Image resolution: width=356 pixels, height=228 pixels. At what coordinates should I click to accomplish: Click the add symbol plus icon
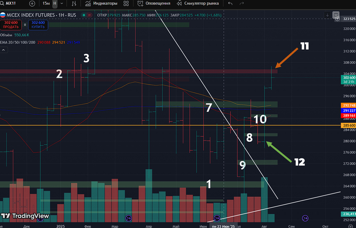coord(32,3)
